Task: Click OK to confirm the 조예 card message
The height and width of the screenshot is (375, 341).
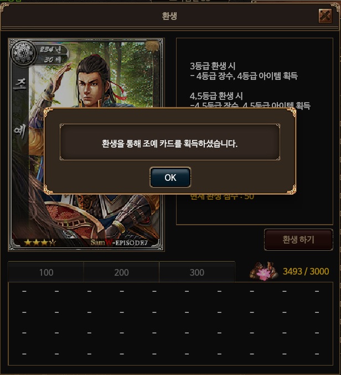Action: coord(170,177)
